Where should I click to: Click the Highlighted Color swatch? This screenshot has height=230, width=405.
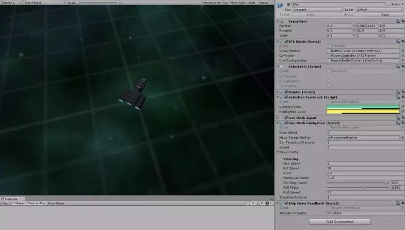363,112
